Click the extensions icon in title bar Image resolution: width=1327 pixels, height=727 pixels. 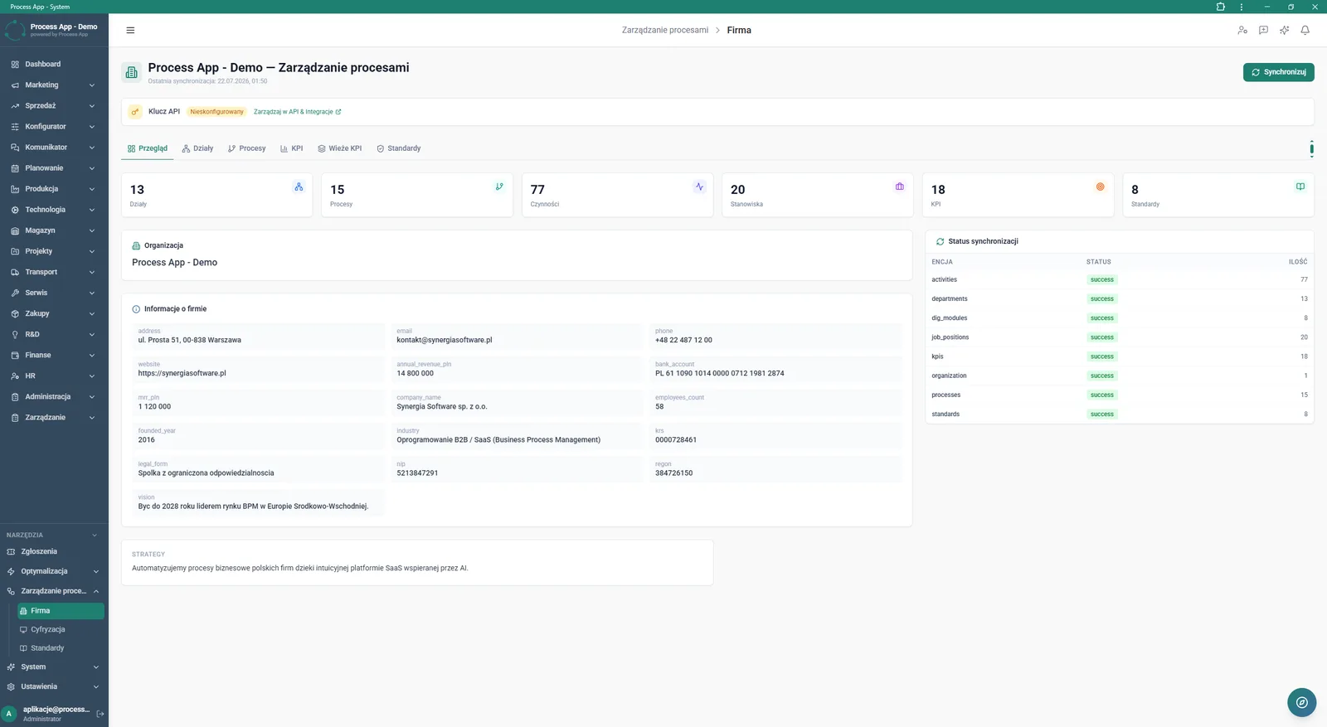pos(1220,7)
